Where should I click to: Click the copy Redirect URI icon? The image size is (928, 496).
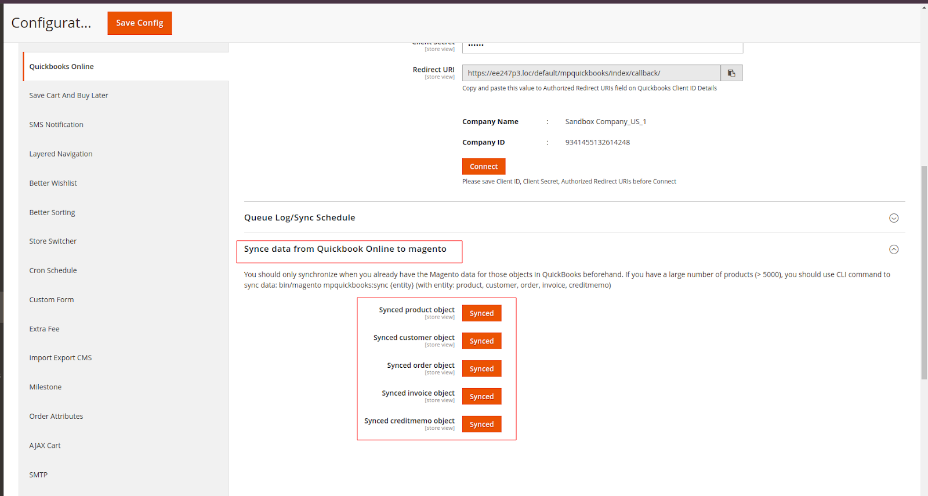point(731,73)
